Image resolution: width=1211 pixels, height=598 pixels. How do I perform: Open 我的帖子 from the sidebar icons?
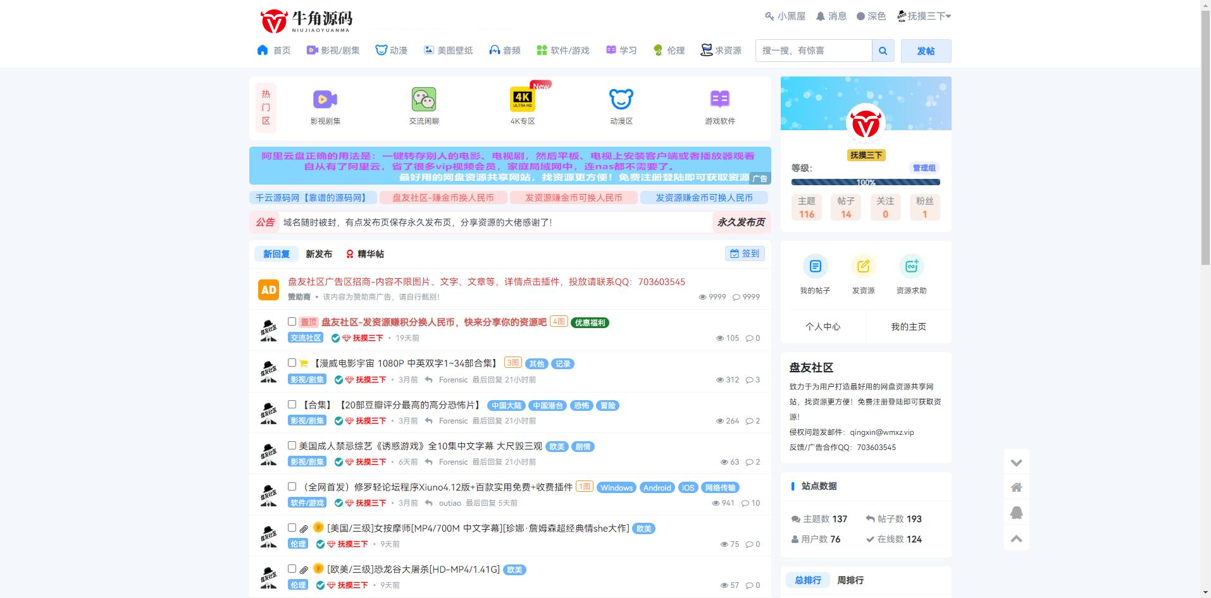click(x=815, y=267)
